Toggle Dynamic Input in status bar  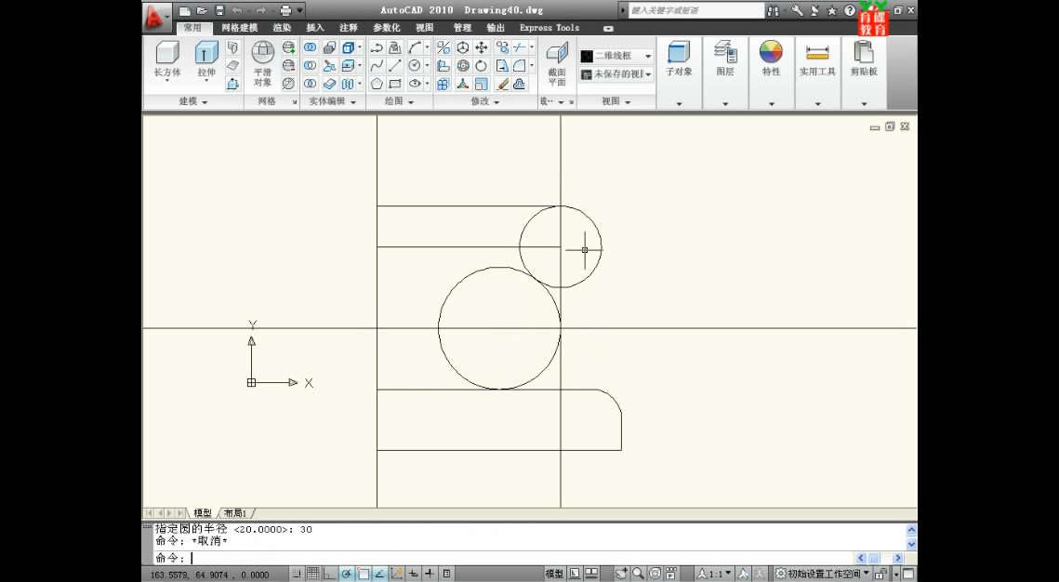414,574
